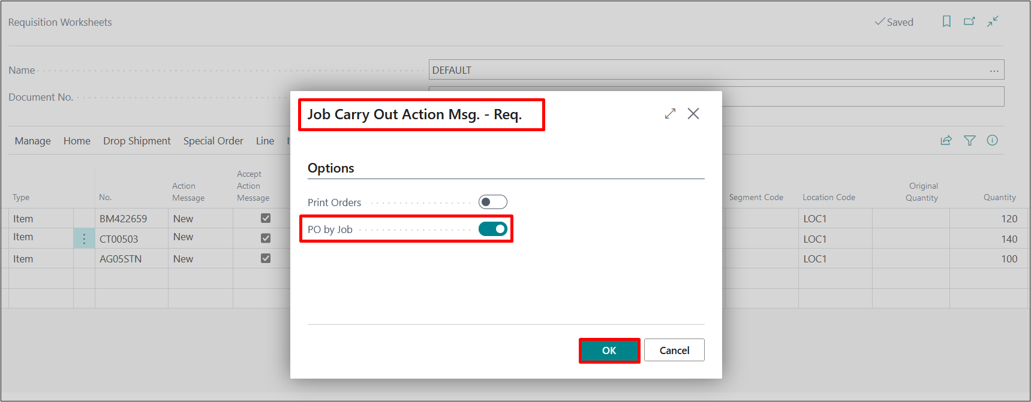Open the Manage menu

coord(32,141)
